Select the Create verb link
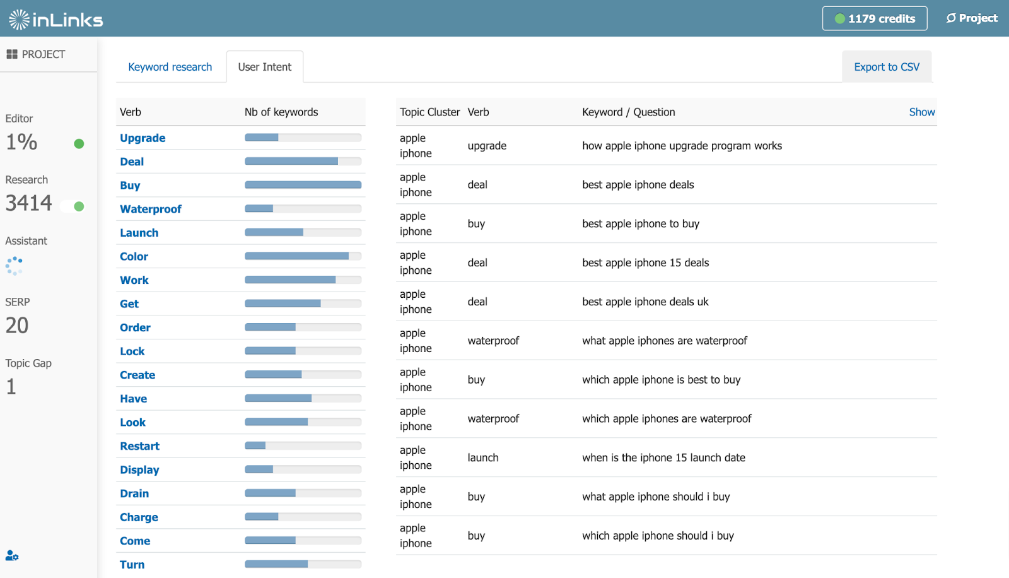 pyautogui.click(x=137, y=375)
